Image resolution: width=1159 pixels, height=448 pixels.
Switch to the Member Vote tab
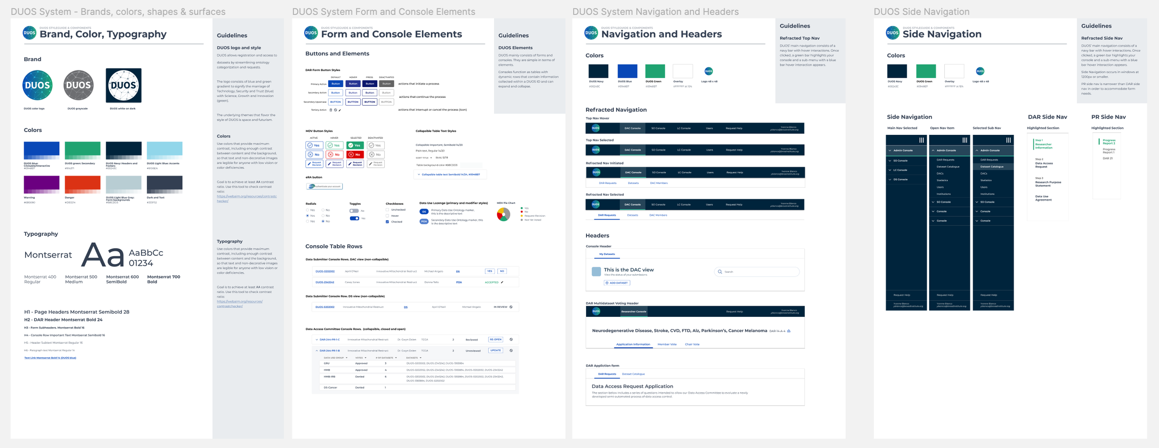point(667,344)
